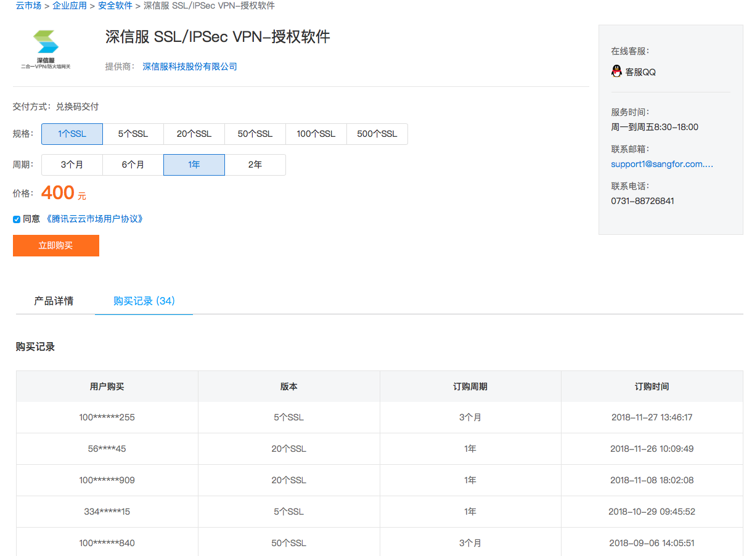Set period to 3个月
Screen dimensions: 744x556
click(72, 165)
